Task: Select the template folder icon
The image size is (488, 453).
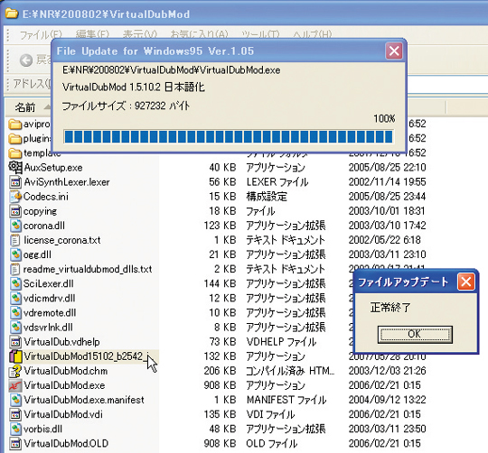Action: click(15, 153)
